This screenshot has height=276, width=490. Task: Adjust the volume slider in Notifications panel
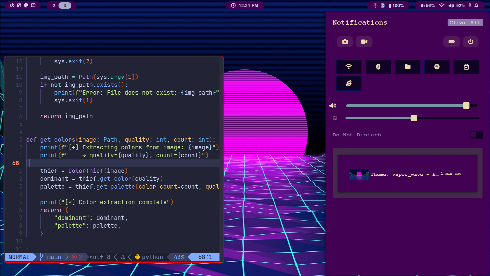point(412,106)
